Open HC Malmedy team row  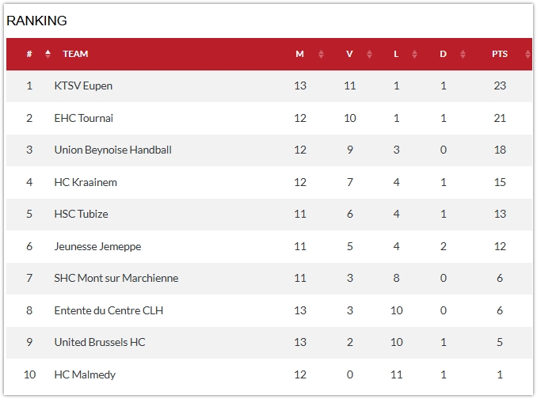pyautogui.click(x=85, y=374)
